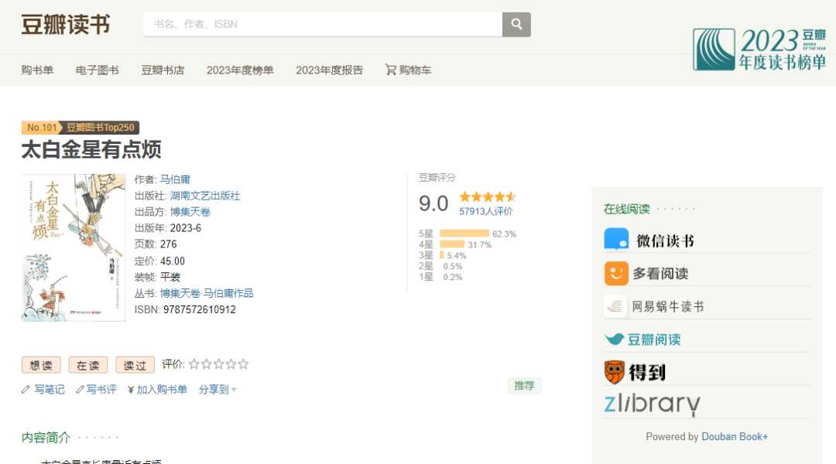Rate the book five stars
Image resolution: width=836 pixels, height=464 pixels.
click(243, 364)
